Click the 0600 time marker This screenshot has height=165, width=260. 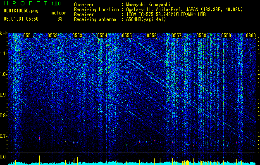tap(251, 35)
